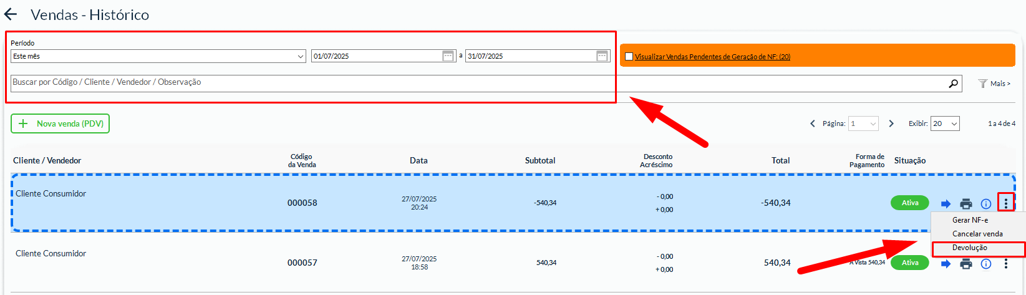Print sale 000058 using printer icon
Viewport: 1026px width, 295px height.
pos(966,203)
